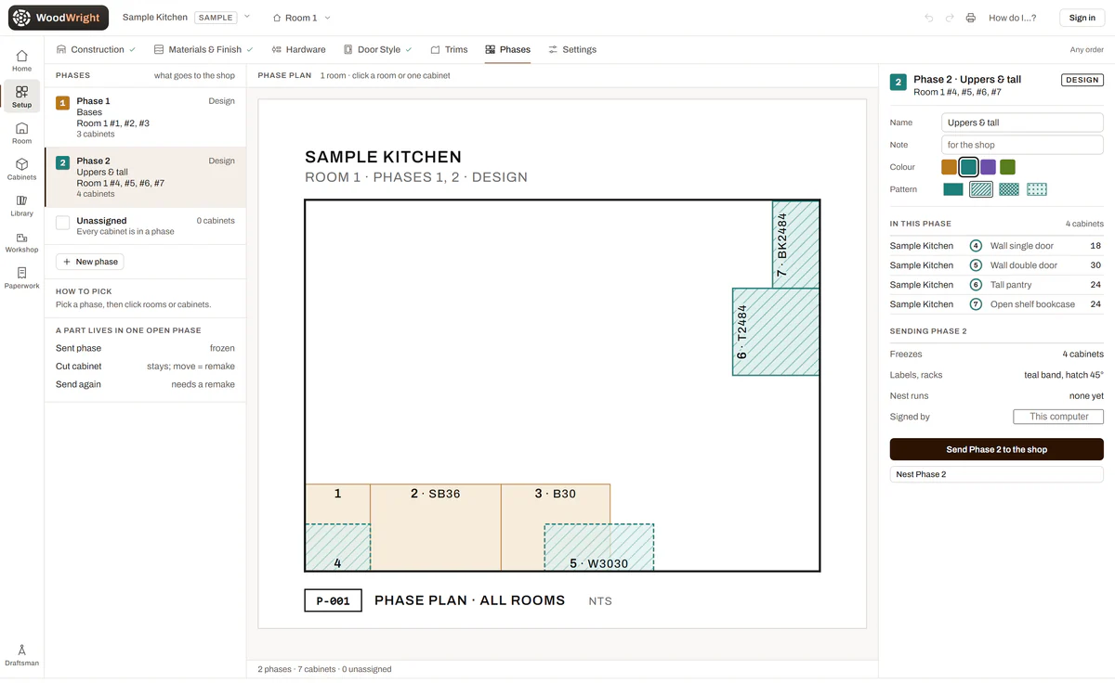1115x696 pixels.
Task: Open the Cabinets sidebar section
Action: click(21, 169)
